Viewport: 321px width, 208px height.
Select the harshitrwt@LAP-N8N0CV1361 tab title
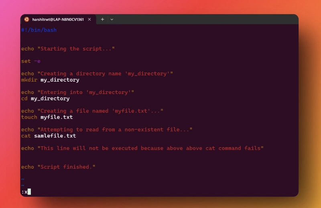coord(57,19)
